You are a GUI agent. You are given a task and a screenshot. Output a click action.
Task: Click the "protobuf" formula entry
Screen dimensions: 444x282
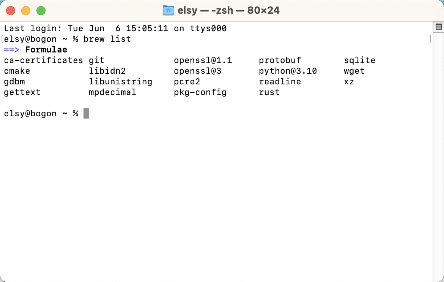coord(280,60)
